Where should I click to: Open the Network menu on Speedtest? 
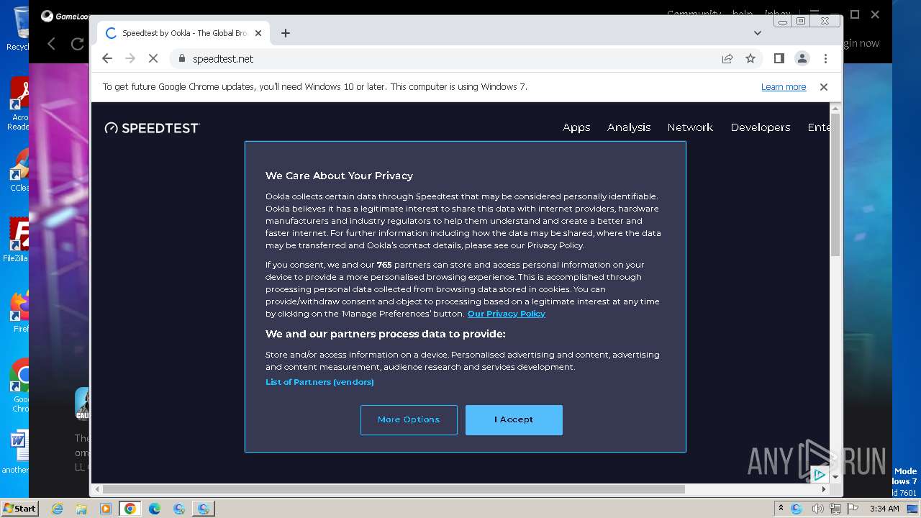[690, 127]
